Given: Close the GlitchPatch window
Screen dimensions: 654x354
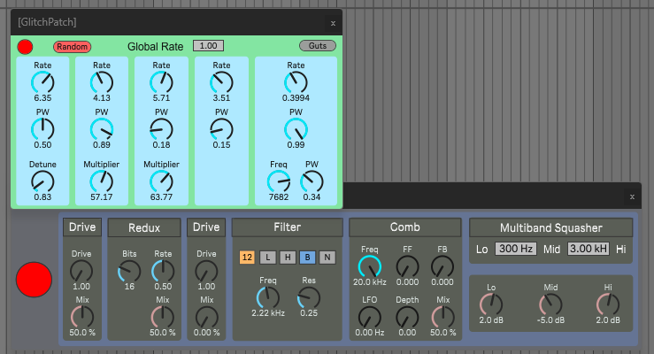Looking at the screenshot, I should pos(333,23).
